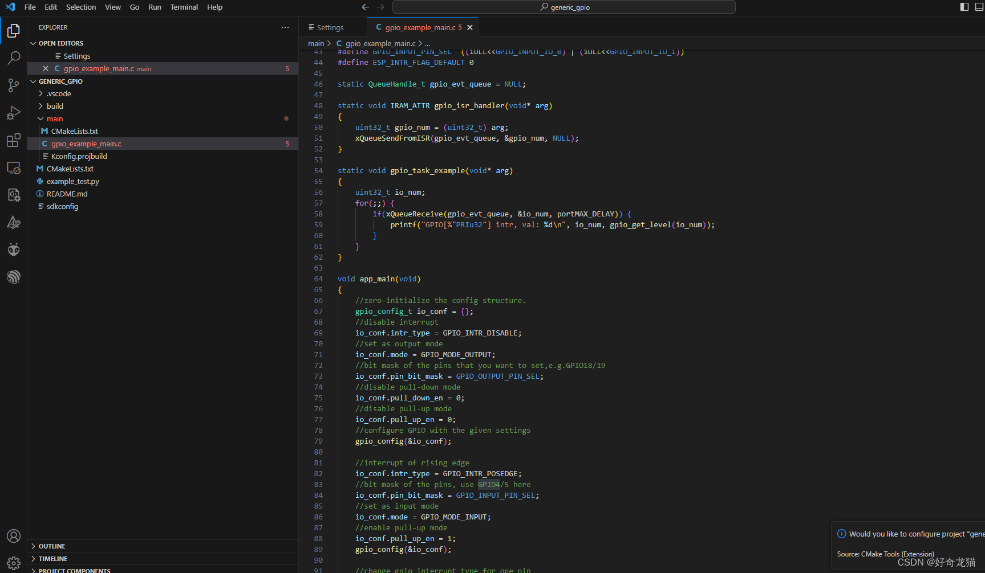This screenshot has height=573, width=985.
Task: Click the generic_gpio command center search box
Action: click(564, 7)
